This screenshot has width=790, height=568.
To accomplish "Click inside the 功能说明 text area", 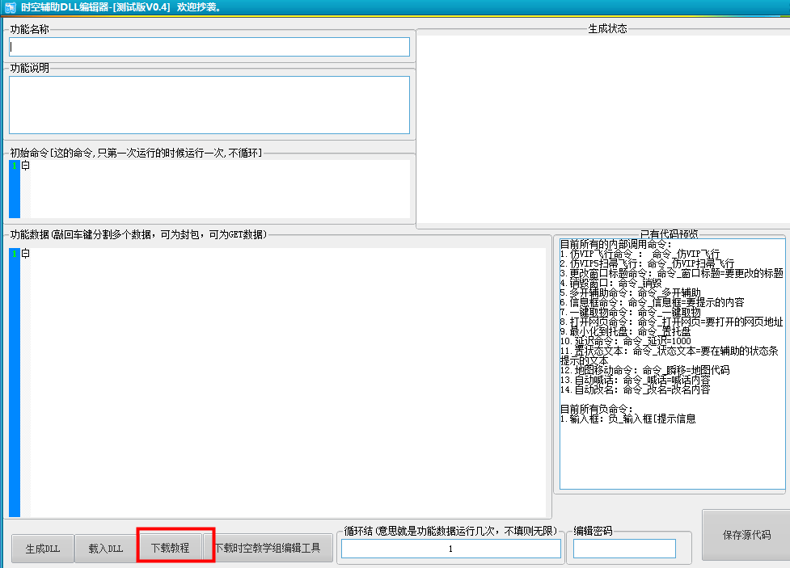I will coord(209,105).
